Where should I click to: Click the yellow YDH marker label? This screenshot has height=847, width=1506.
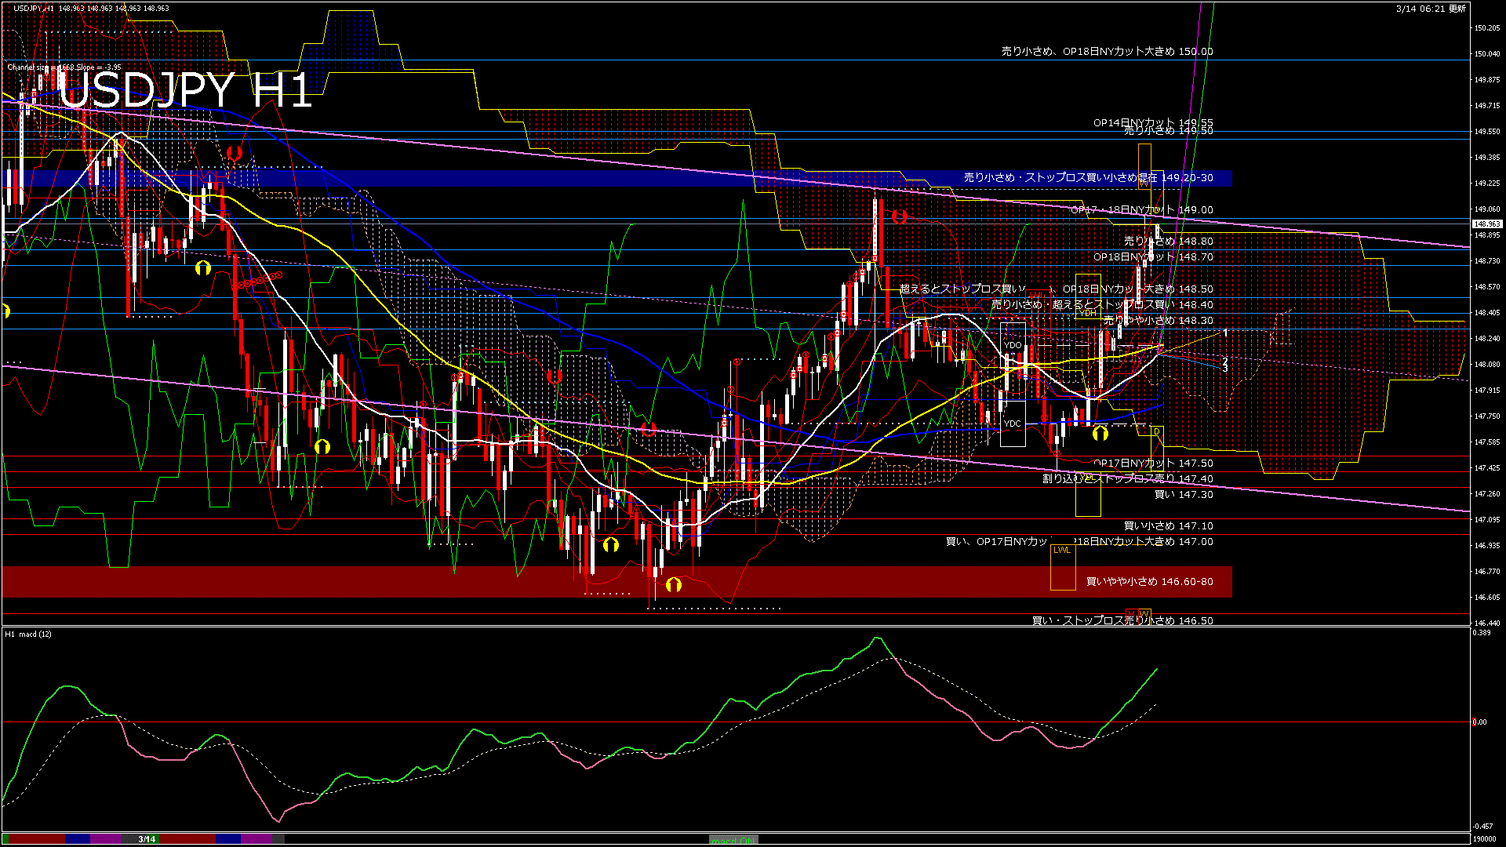coord(1087,313)
